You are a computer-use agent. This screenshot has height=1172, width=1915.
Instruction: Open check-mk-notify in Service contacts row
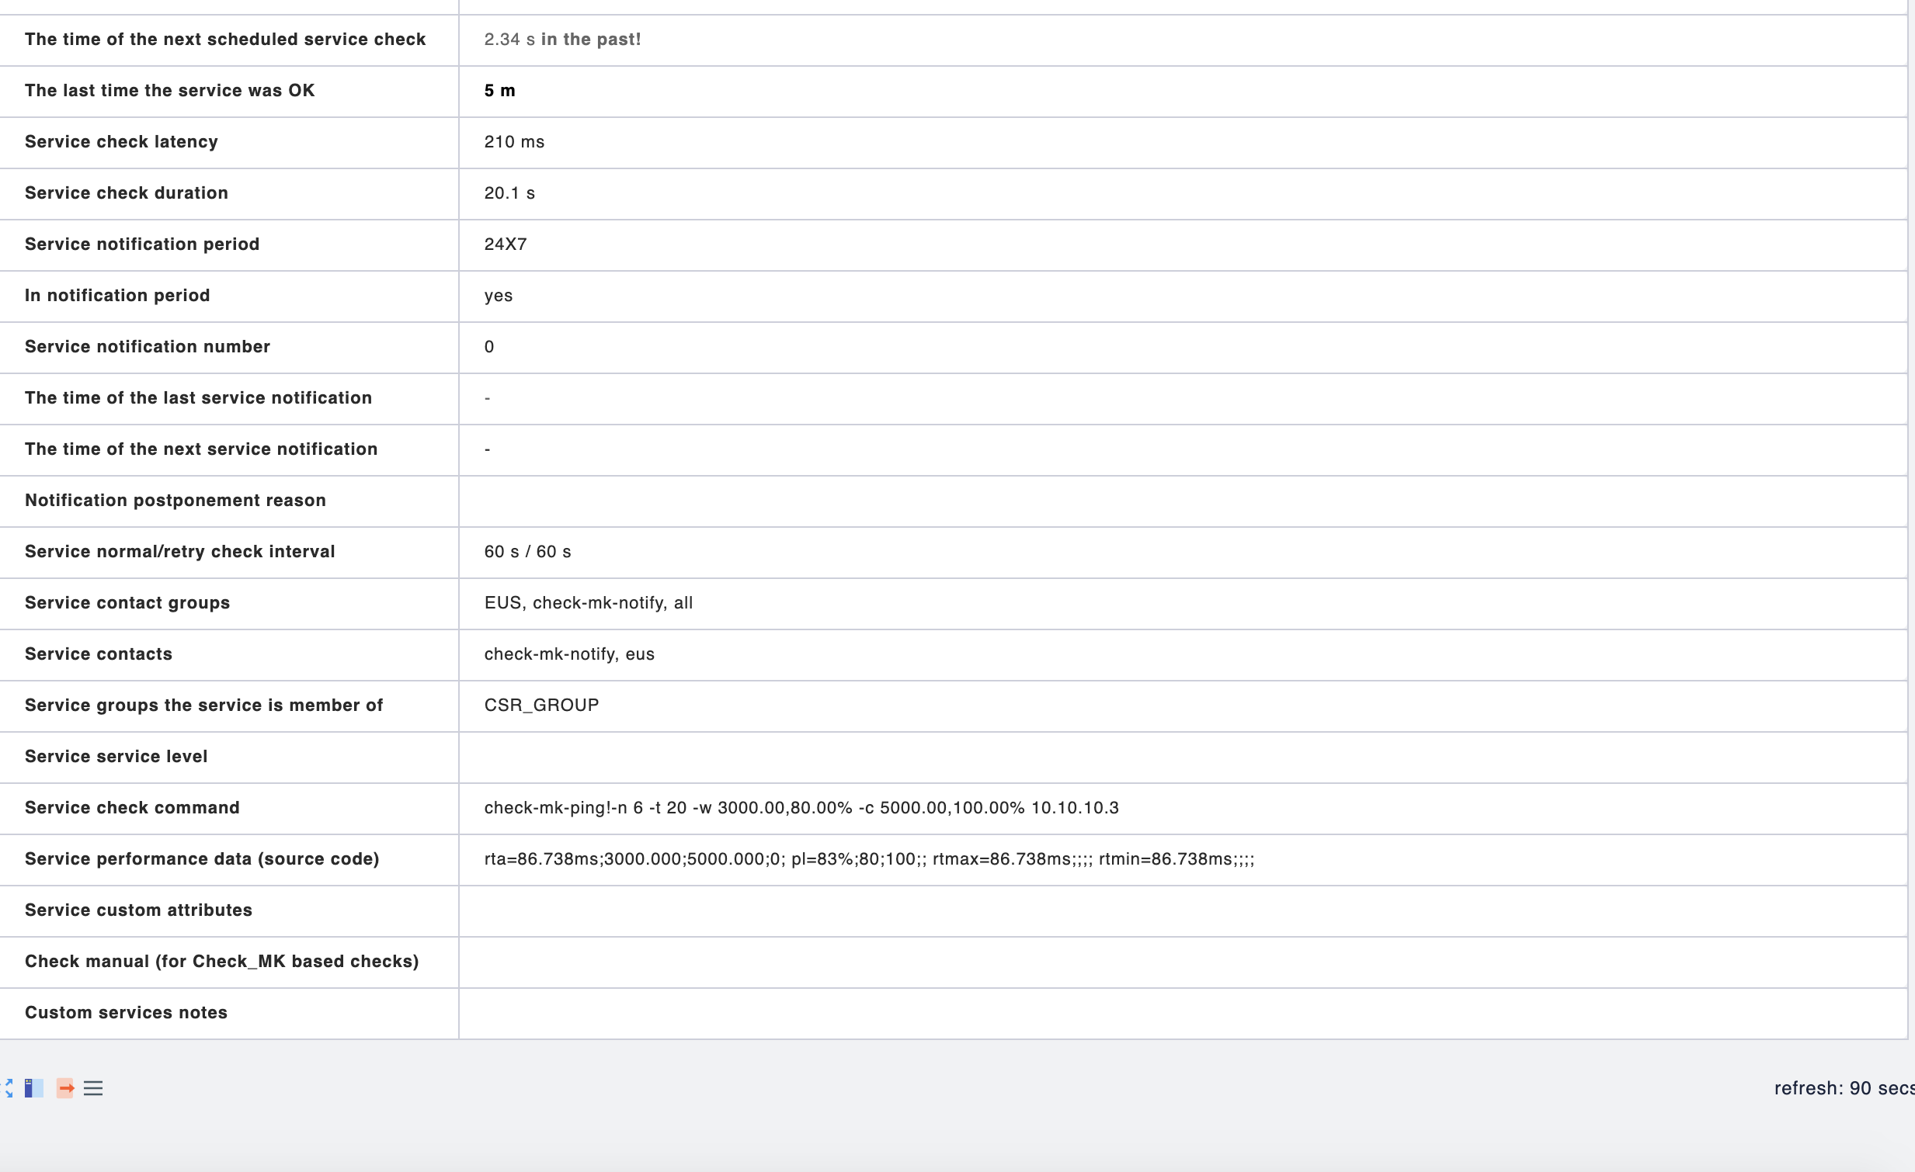(x=550, y=655)
